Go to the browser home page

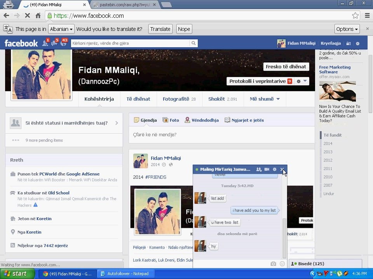coord(38,15)
